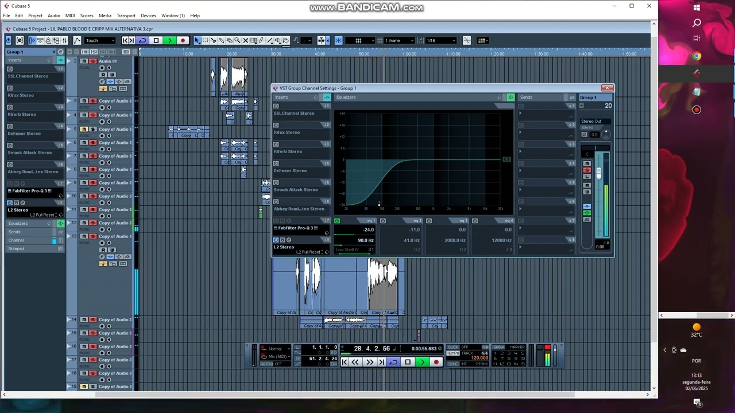This screenshot has height=413, width=735.
Task: Select the Erase tool in toolbar
Action: point(230,40)
